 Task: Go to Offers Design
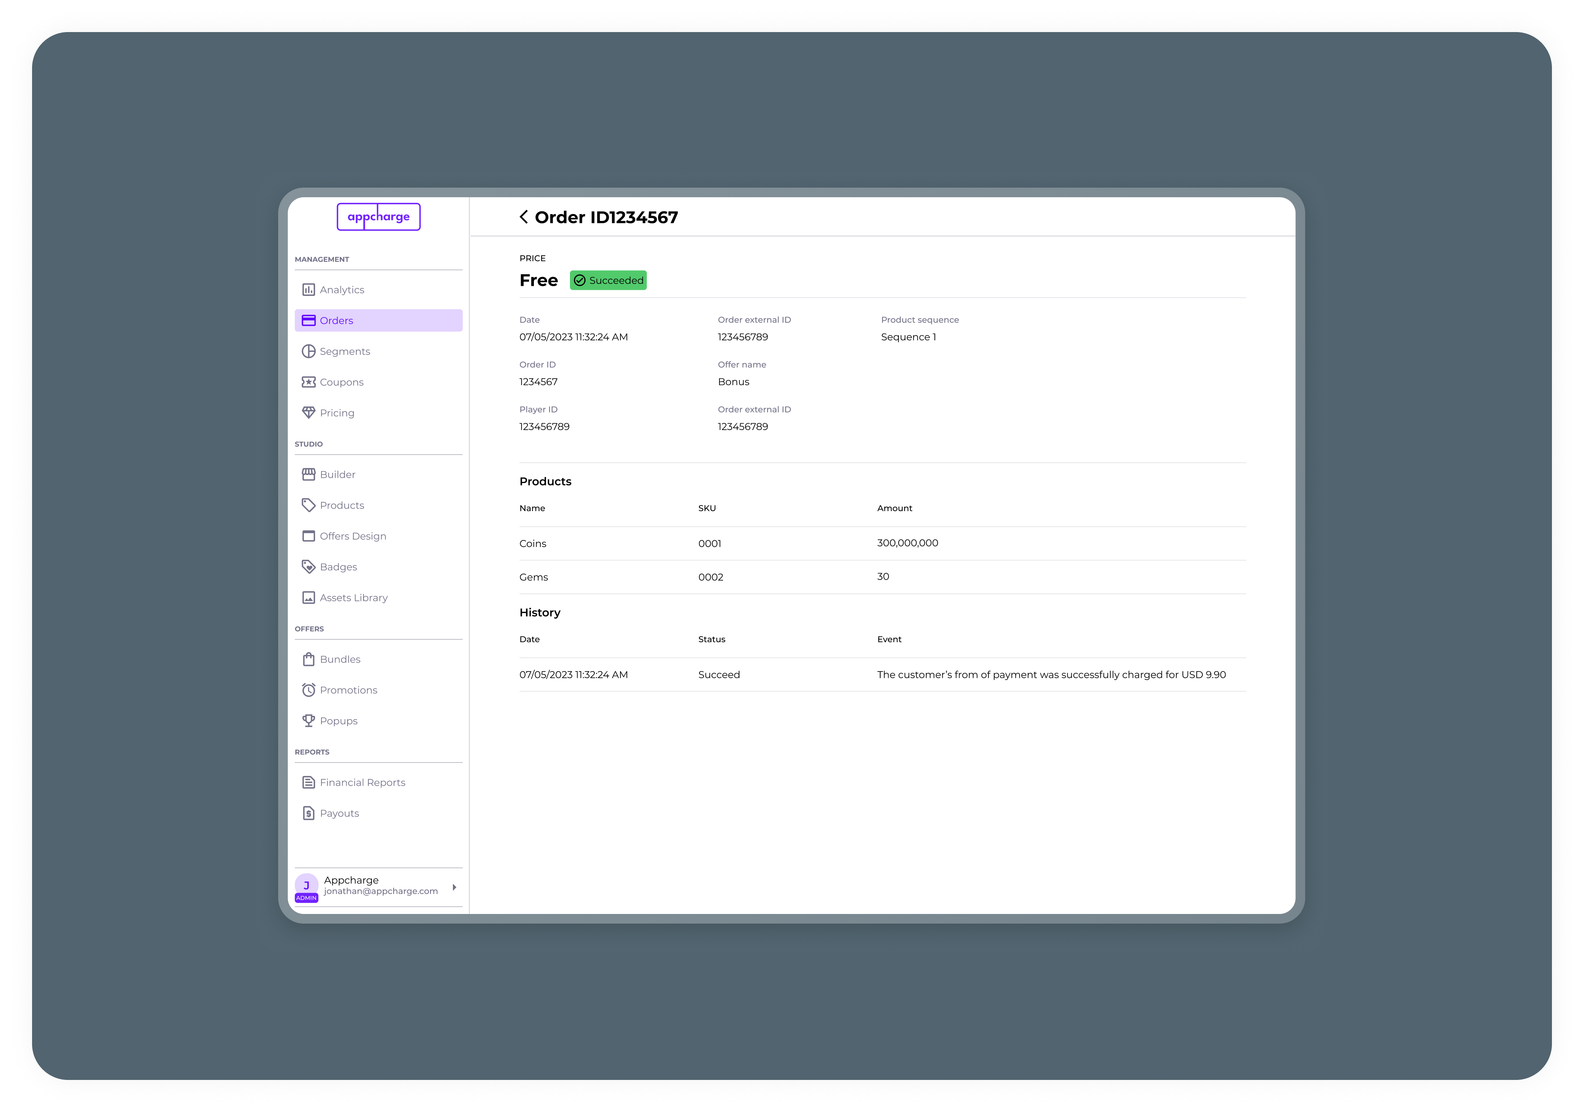(x=353, y=536)
